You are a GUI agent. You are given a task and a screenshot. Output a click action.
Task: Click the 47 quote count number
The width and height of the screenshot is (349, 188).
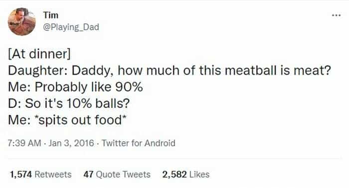click(88, 175)
